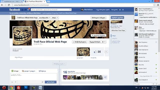Viewport: 160px width, 90px height.
Task: Click chat options gear icon at sidebar bottom
Action: (153, 84)
